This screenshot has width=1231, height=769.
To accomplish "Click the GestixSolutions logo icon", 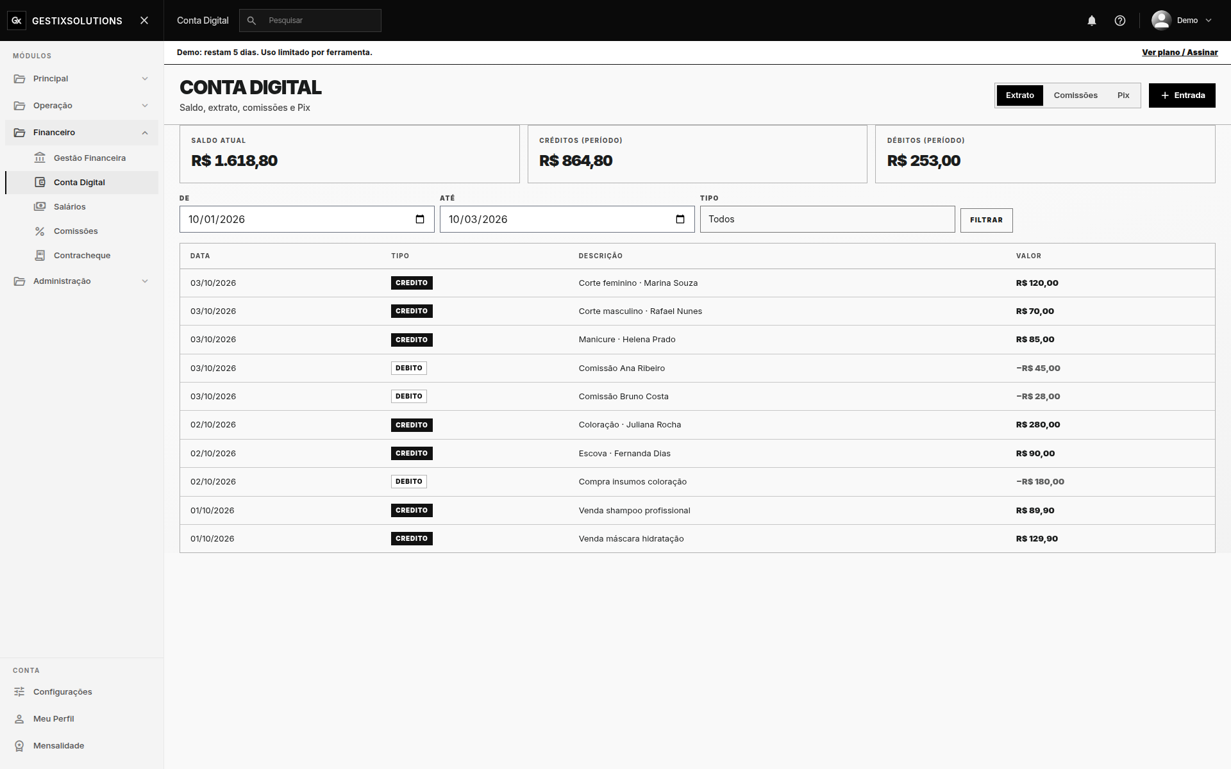I will click(x=17, y=21).
